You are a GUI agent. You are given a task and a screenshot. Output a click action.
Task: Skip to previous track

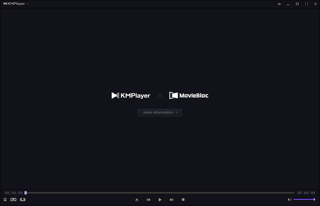click(148, 200)
